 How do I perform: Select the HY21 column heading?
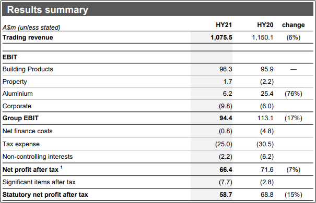(224, 25)
